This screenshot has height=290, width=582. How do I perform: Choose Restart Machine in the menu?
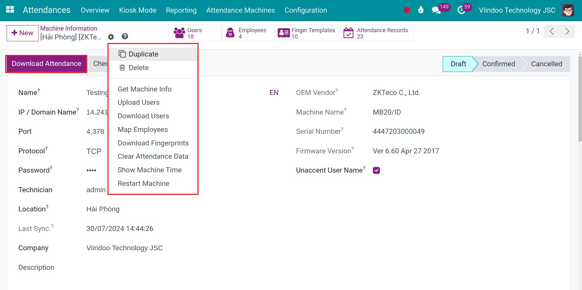(143, 184)
